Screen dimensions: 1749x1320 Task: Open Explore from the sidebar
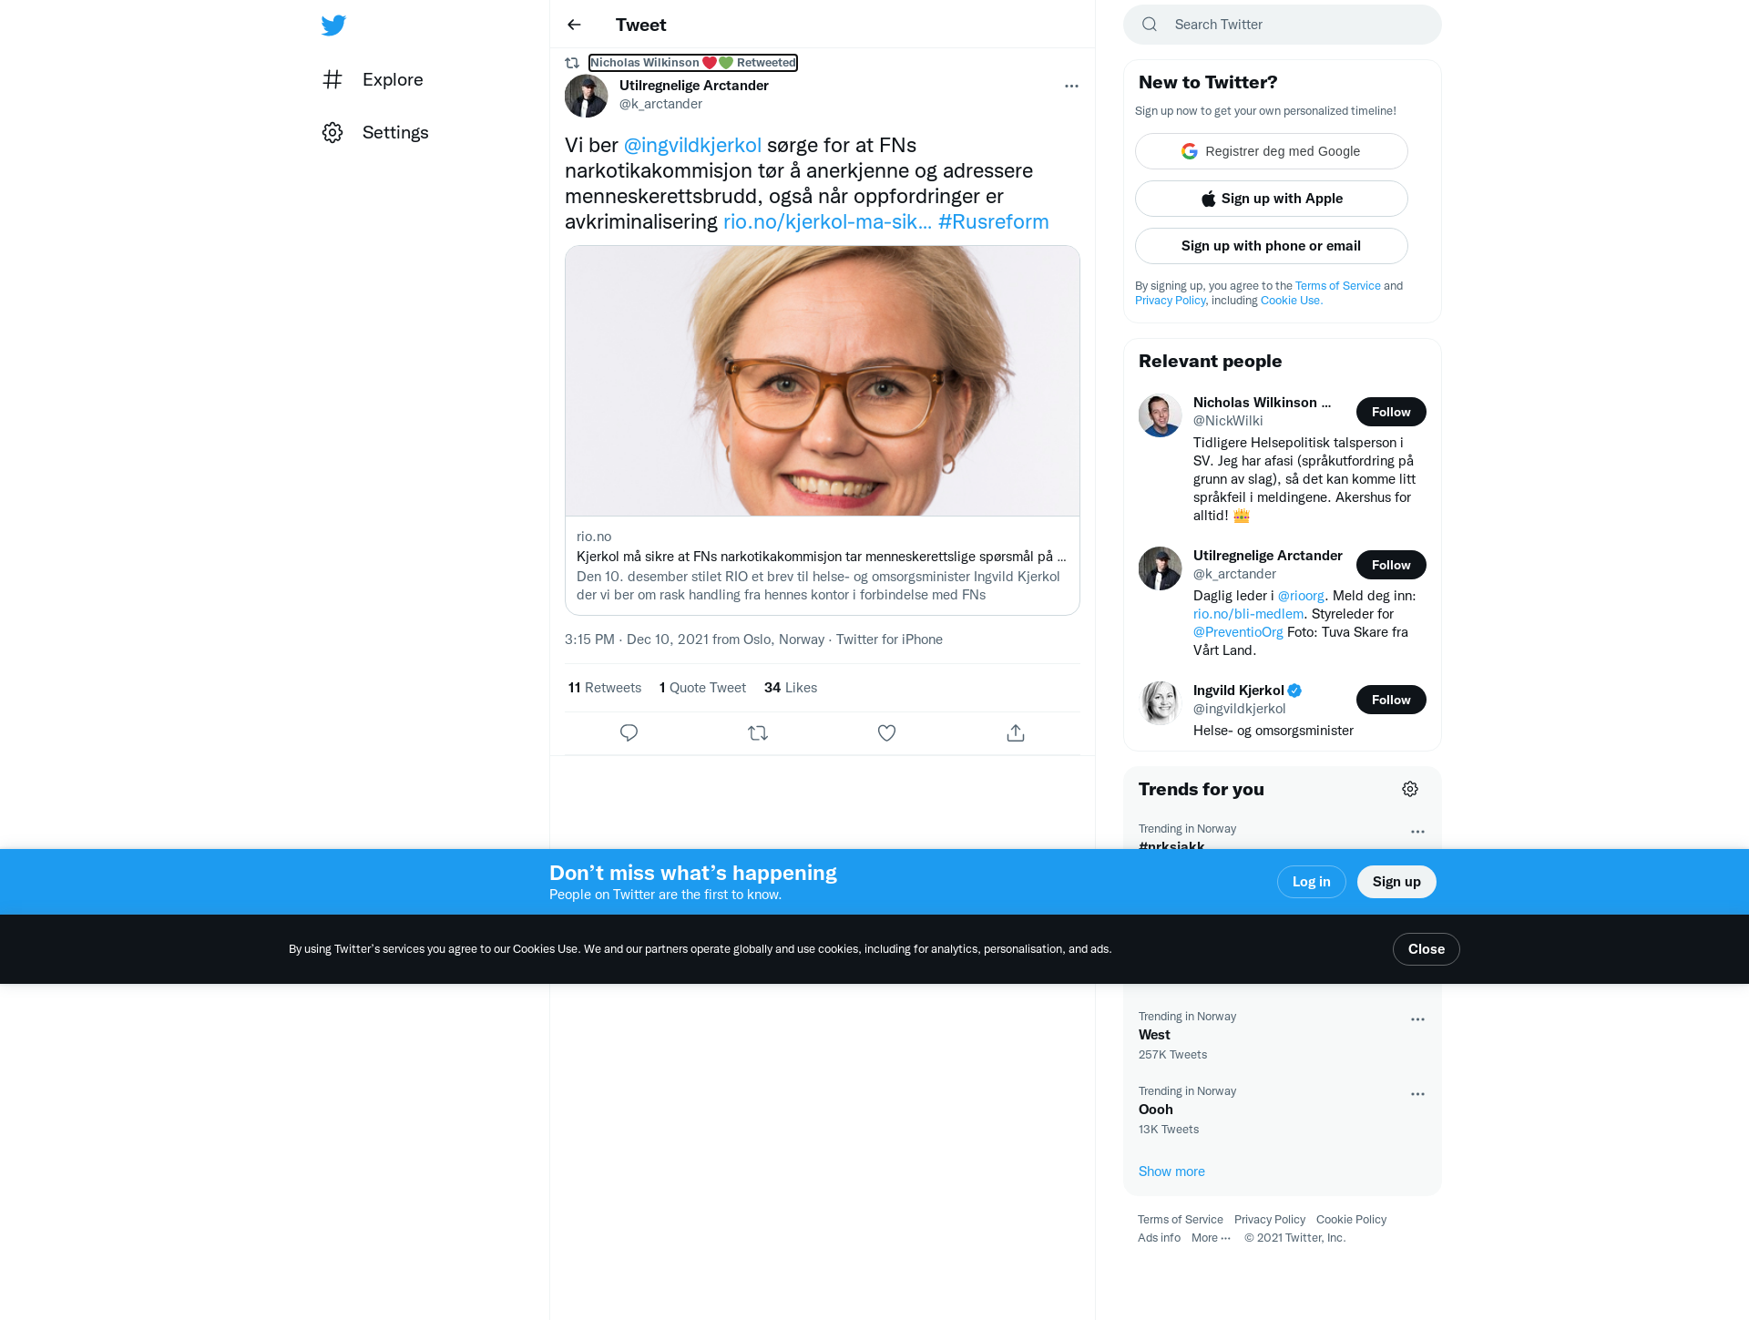click(x=373, y=79)
